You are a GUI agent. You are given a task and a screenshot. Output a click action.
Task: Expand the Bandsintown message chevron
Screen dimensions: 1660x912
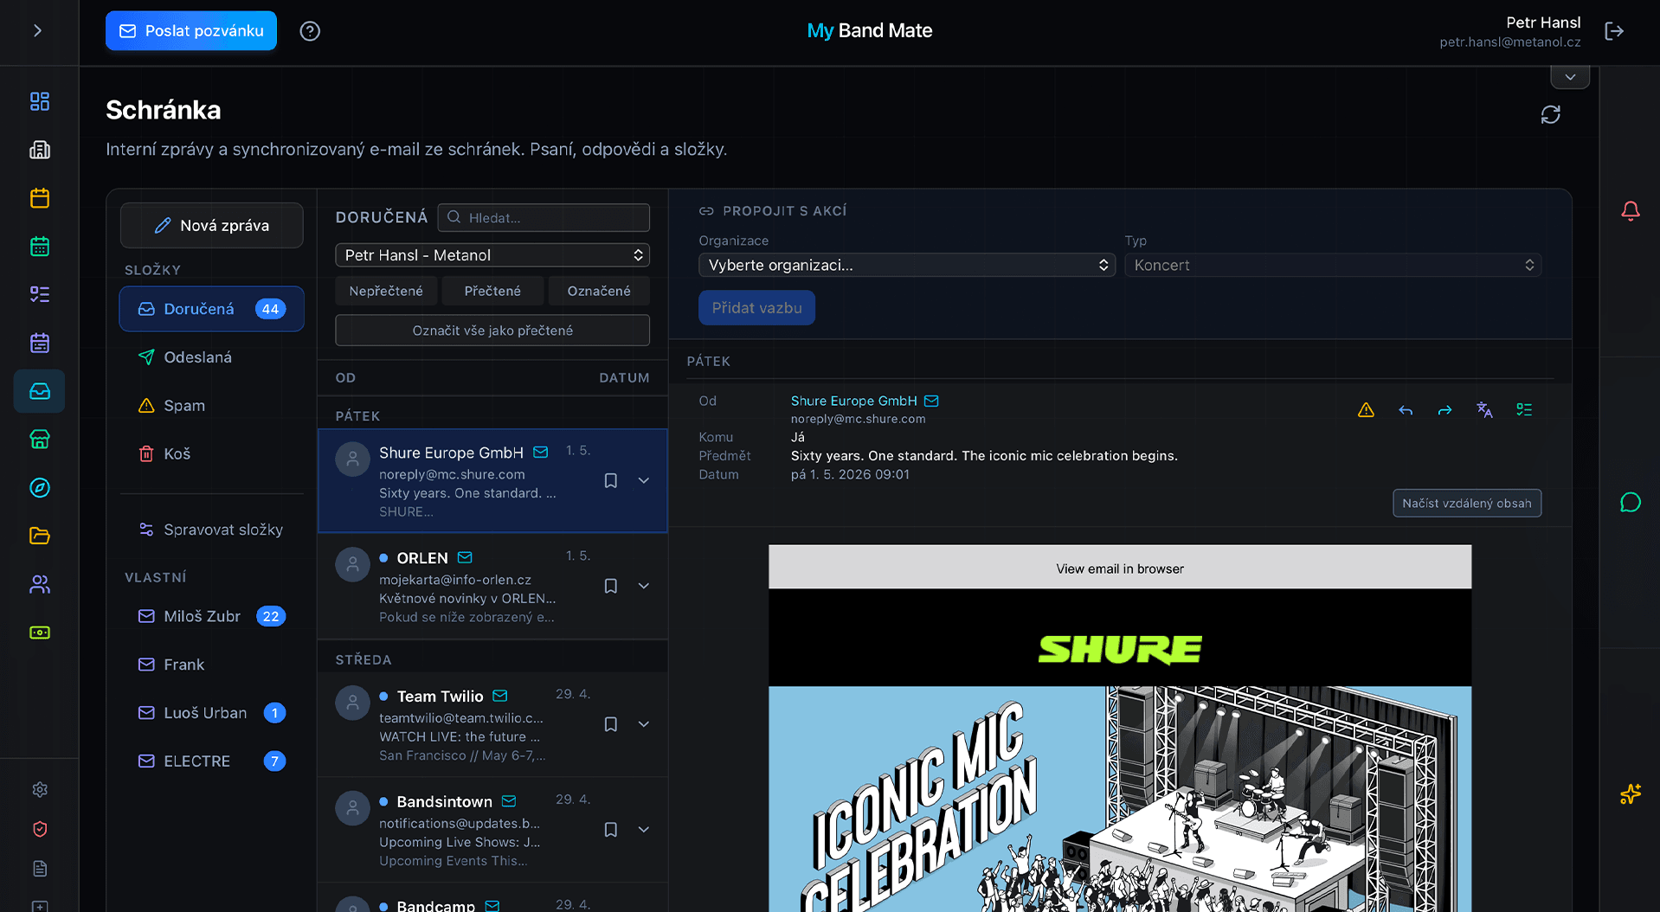tap(643, 830)
